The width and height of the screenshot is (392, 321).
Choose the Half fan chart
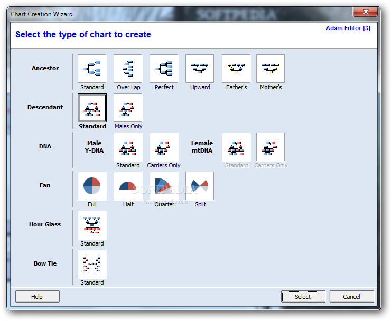(x=128, y=186)
